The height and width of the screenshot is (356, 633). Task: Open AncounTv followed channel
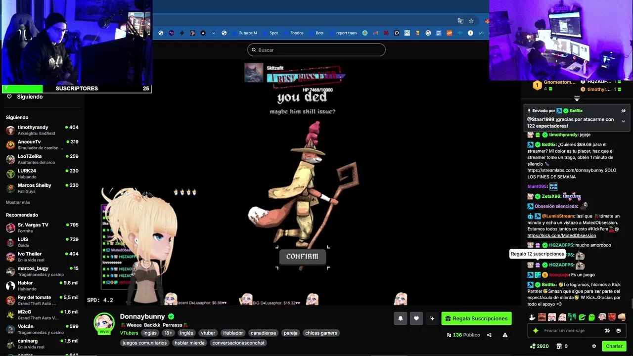tap(42, 145)
